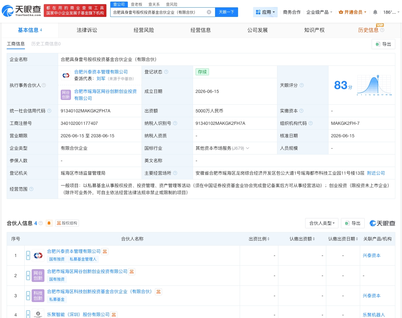Expand partner row 4 with the plus button
The image size is (402, 318).
coord(28,314)
